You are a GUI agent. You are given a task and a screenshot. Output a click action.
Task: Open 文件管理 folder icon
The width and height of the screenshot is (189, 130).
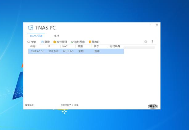55,42
